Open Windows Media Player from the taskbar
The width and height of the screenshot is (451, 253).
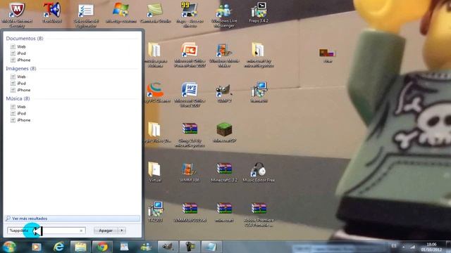37,247
